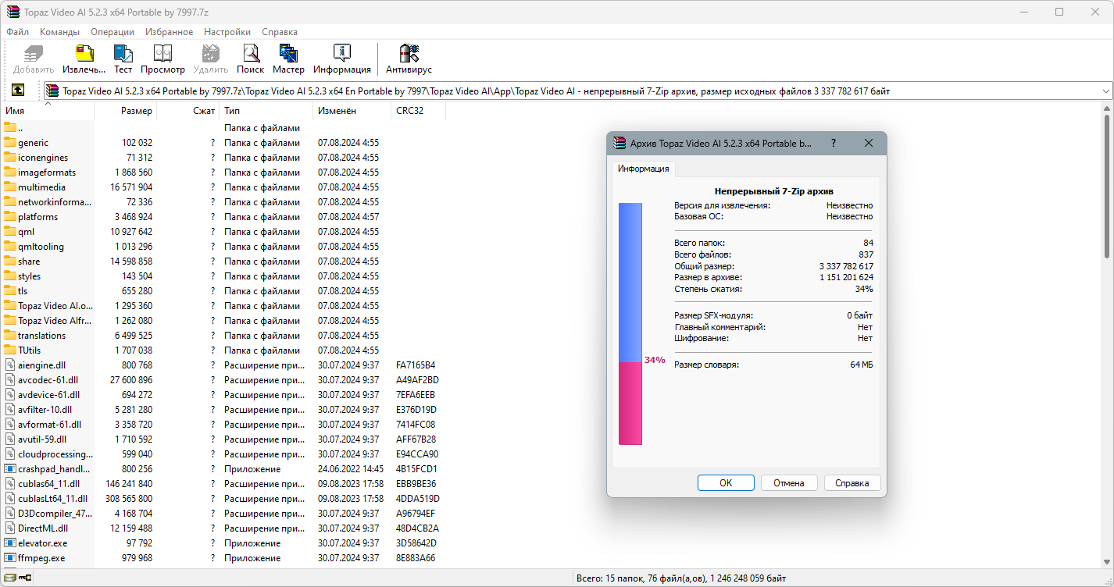This screenshot has width=1114, height=587.
Task: Click OK in the archive info dialog
Action: [x=726, y=482]
